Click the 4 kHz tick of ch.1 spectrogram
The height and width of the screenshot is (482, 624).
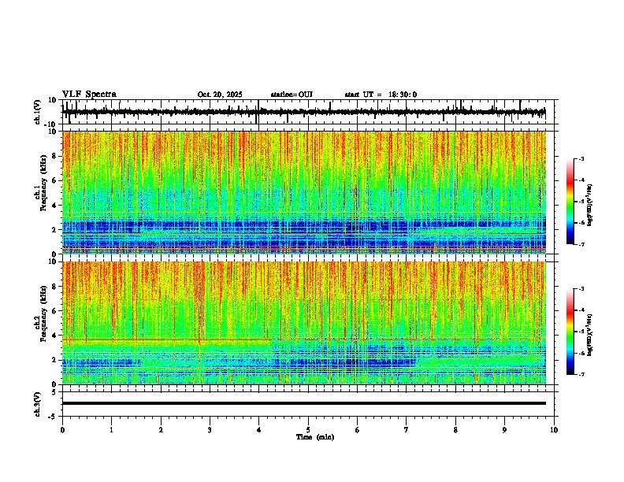click(54, 206)
